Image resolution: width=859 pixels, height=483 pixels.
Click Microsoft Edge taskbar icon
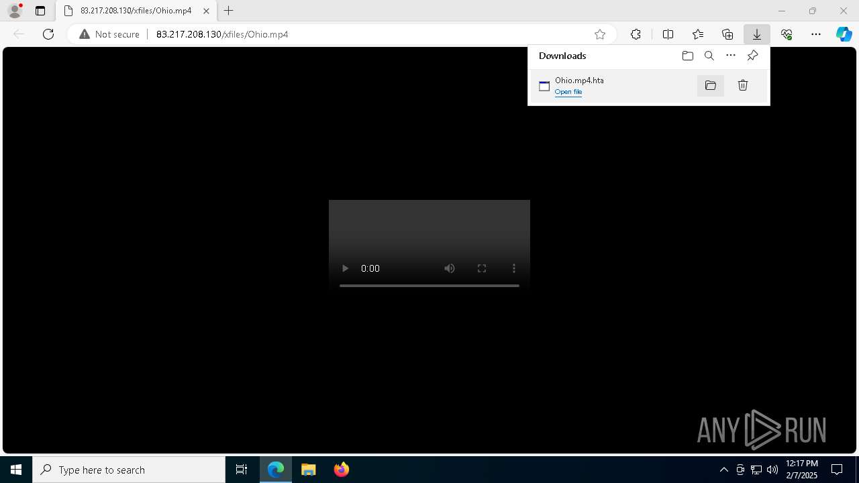click(276, 470)
